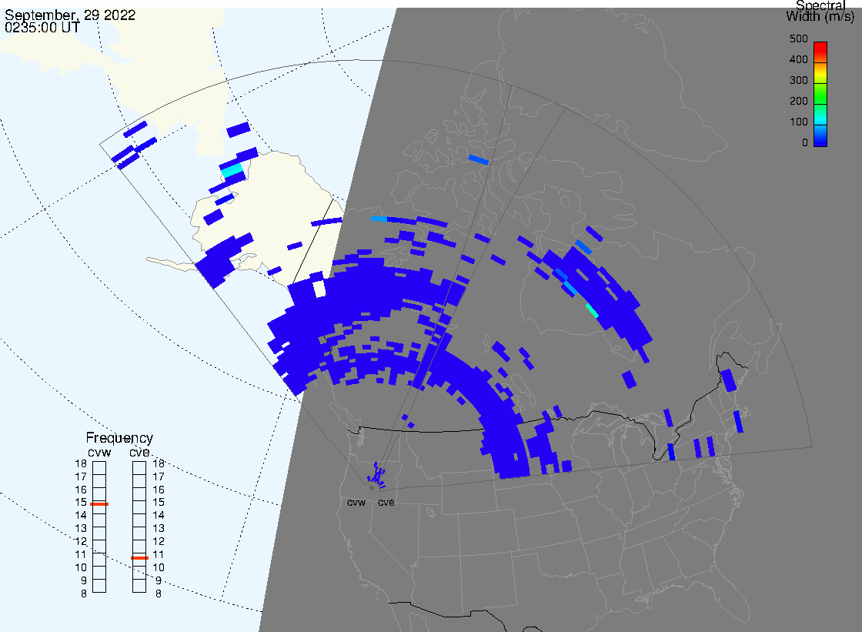Click the "cve" heading above the frequency scale
The image size is (862, 632).
coord(139,452)
